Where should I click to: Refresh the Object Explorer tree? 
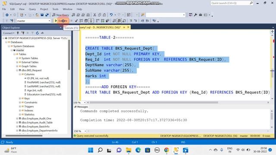tap(38, 33)
